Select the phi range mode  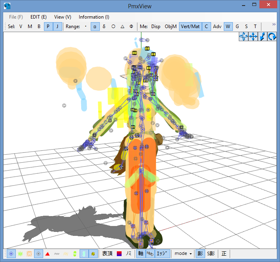(131, 27)
